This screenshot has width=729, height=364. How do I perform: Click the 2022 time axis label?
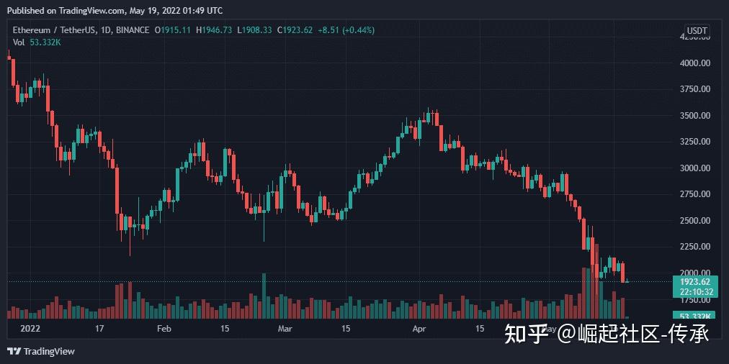pyautogui.click(x=31, y=329)
